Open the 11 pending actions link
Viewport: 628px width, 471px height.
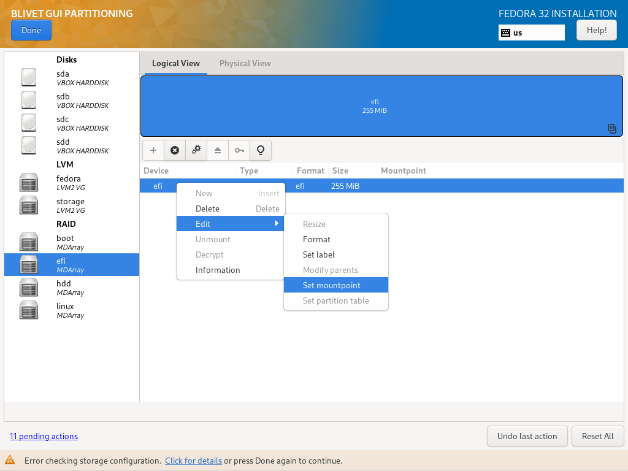coord(44,436)
